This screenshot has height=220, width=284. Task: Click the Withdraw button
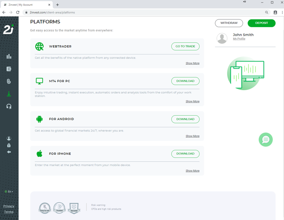point(229,23)
